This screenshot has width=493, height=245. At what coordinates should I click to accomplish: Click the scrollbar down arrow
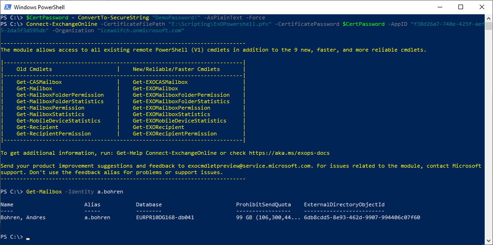click(489, 241)
